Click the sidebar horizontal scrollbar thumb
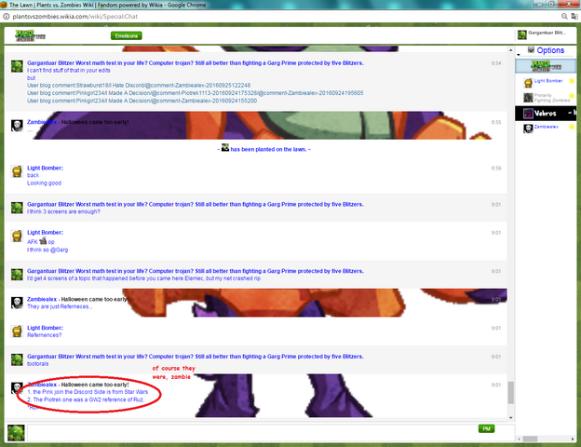 530,439
